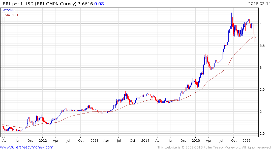This screenshot has width=271, height=151.
Task: Click the 3.6616 last price value
Action: click(85, 4)
